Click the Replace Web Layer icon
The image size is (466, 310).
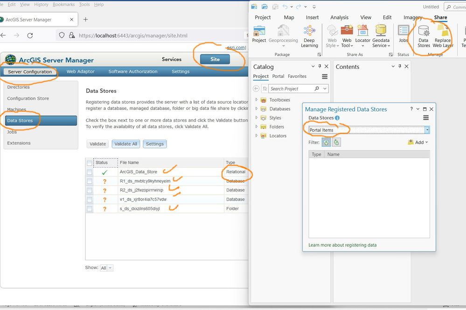pos(443,36)
